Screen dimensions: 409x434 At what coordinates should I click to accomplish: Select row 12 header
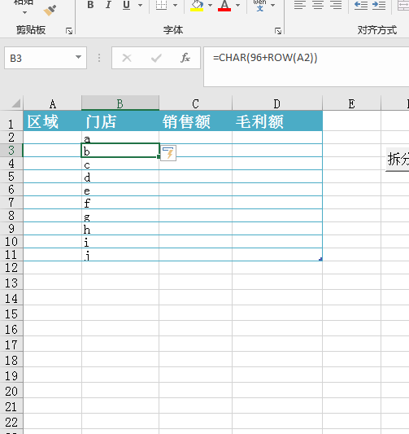(11, 268)
